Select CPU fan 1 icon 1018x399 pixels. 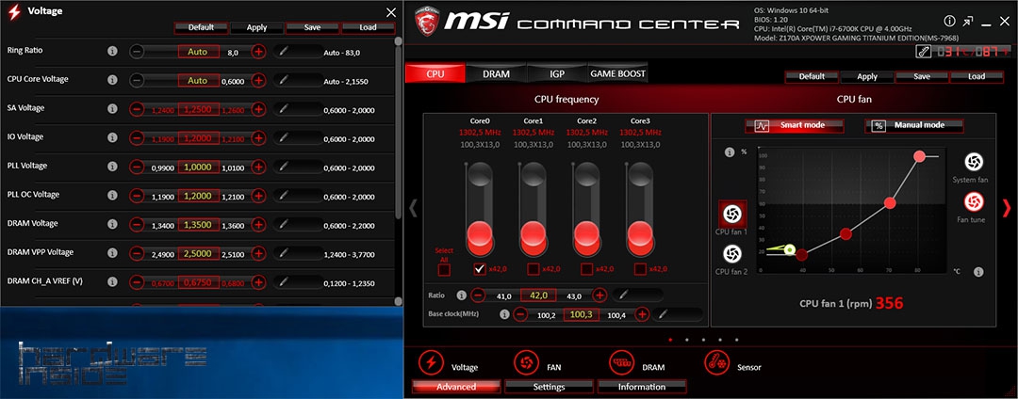pos(731,213)
